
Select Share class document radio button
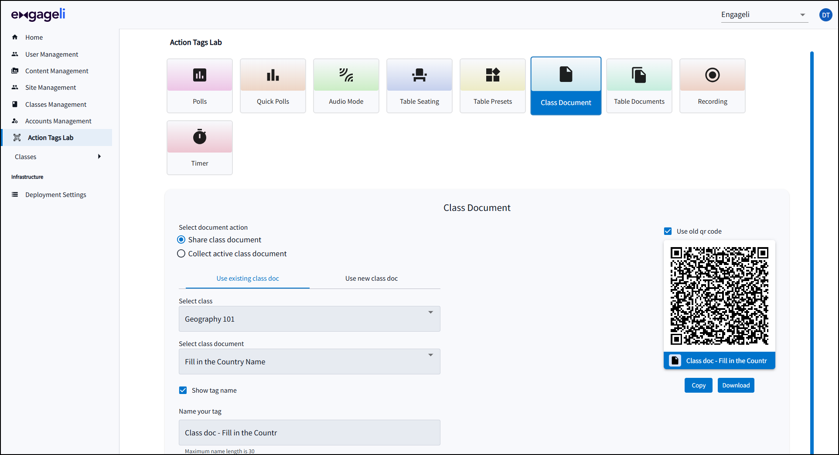(x=181, y=240)
